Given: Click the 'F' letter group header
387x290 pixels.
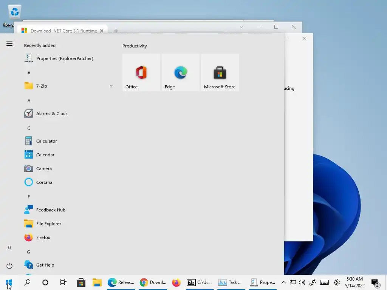Looking at the screenshot, I should 29,197.
